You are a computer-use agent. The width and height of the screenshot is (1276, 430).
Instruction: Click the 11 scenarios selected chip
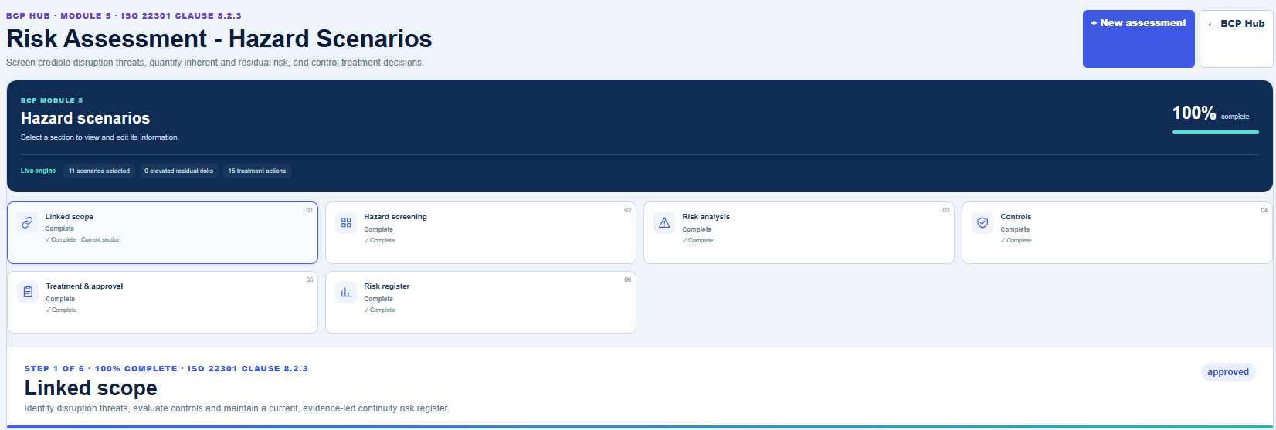(99, 171)
